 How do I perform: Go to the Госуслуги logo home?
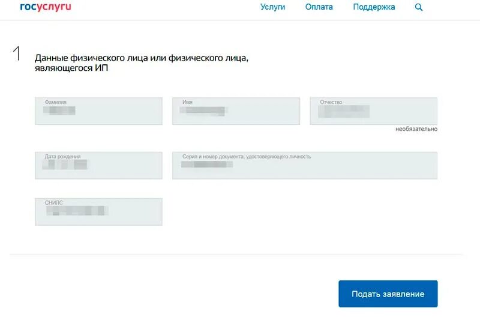pyautogui.click(x=46, y=7)
